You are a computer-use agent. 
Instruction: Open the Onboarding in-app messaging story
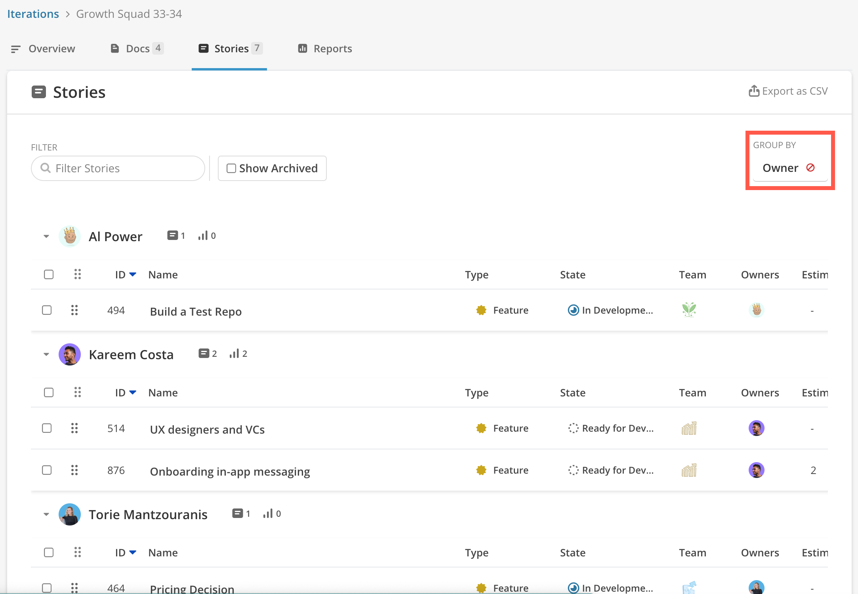click(x=230, y=471)
